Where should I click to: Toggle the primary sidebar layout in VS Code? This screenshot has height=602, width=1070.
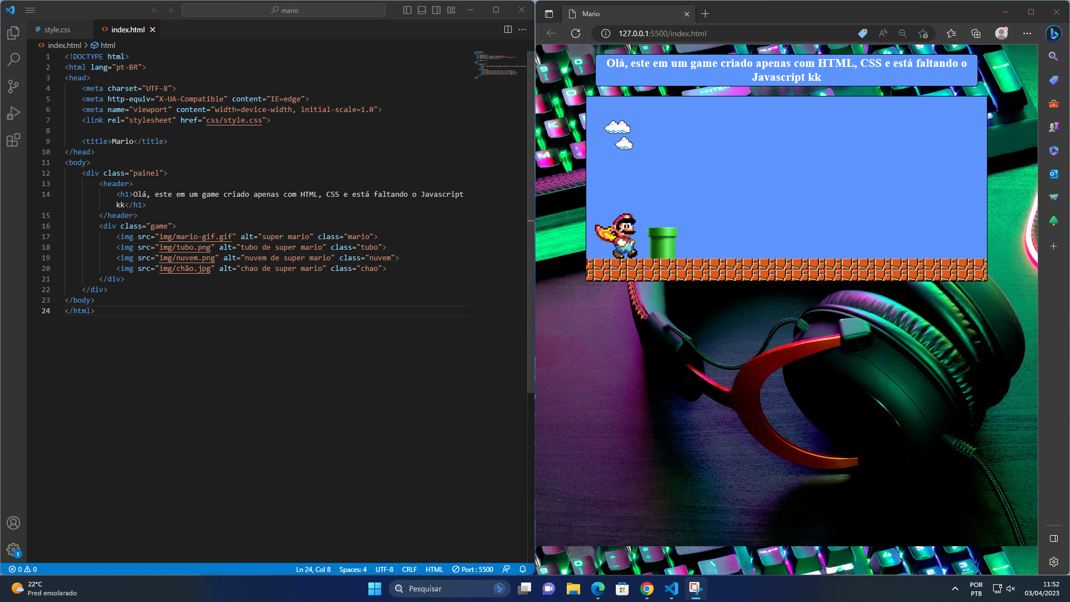(x=407, y=9)
